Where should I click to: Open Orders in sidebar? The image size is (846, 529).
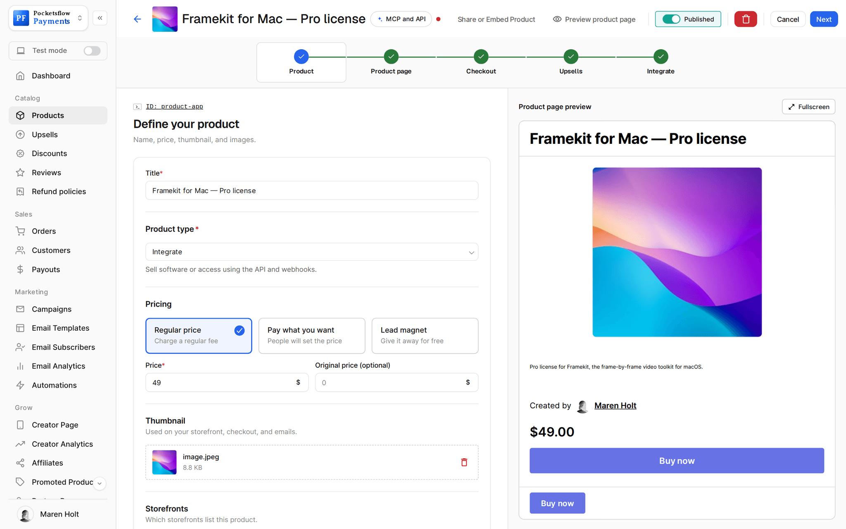click(x=58, y=231)
